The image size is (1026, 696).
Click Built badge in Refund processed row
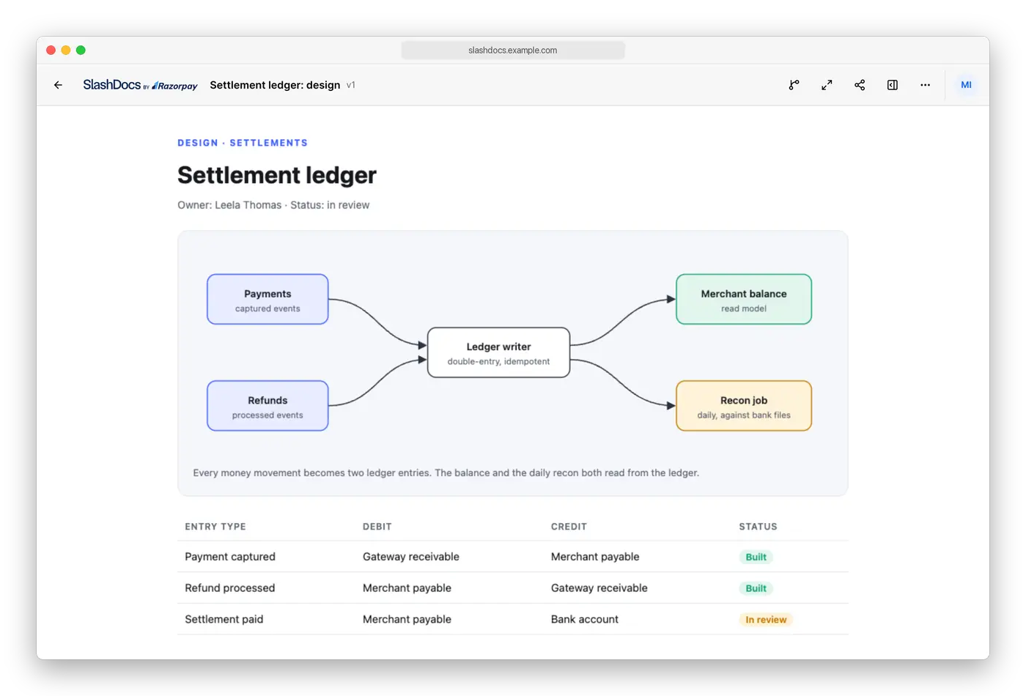pyautogui.click(x=756, y=588)
